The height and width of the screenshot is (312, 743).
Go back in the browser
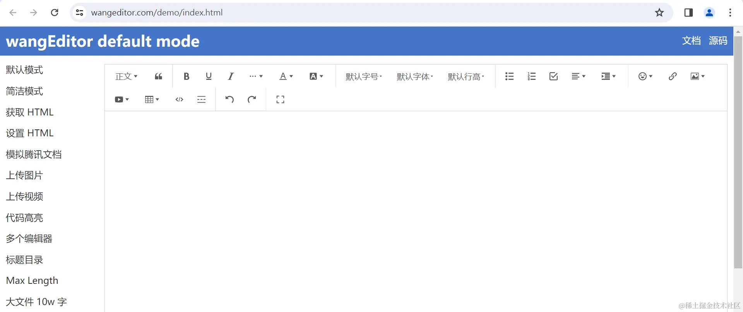pyautogui.click(x=13, y=13)
